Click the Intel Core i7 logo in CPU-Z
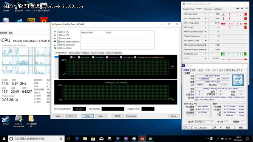 pyautogui.click(x=238, y=80)
